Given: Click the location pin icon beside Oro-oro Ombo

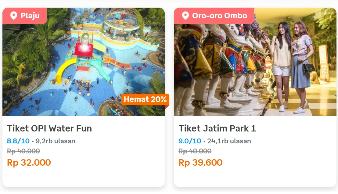Looking at the screenshot, I should click(185, 16).
